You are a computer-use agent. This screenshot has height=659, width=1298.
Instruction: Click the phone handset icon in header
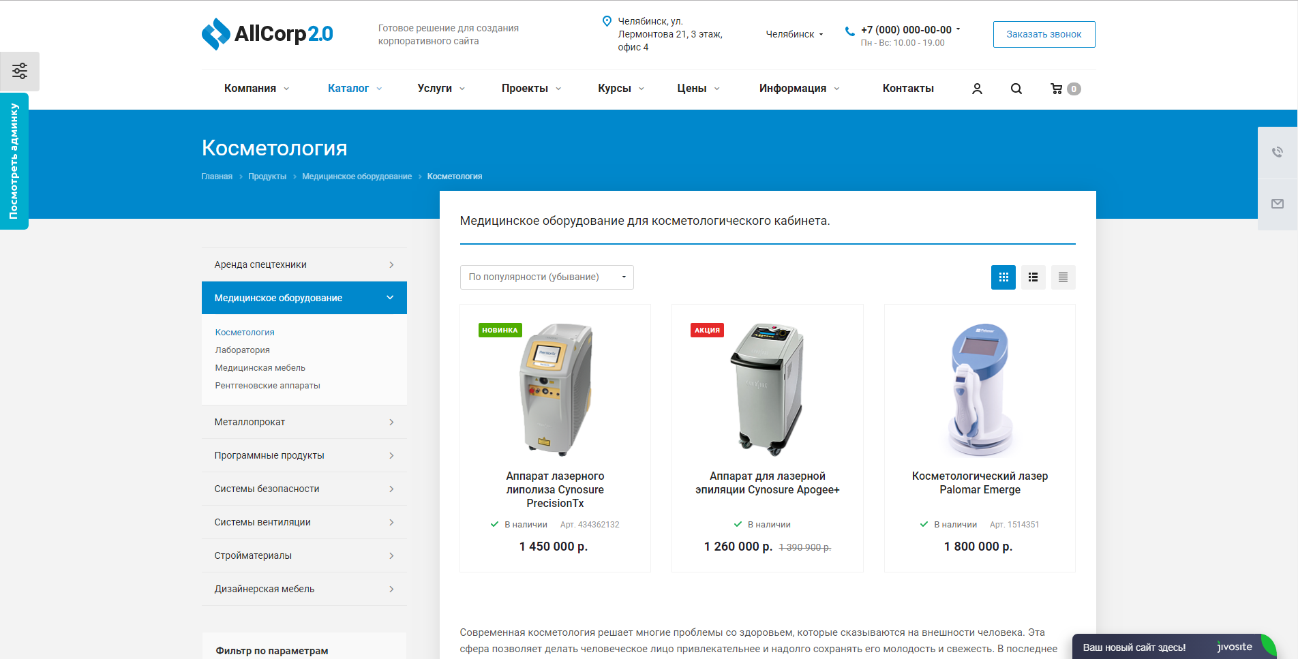tap(849, 31)
